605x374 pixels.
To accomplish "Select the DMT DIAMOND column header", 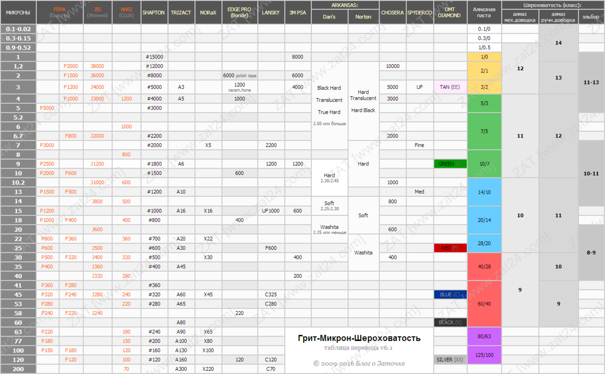I will point(450,12).
